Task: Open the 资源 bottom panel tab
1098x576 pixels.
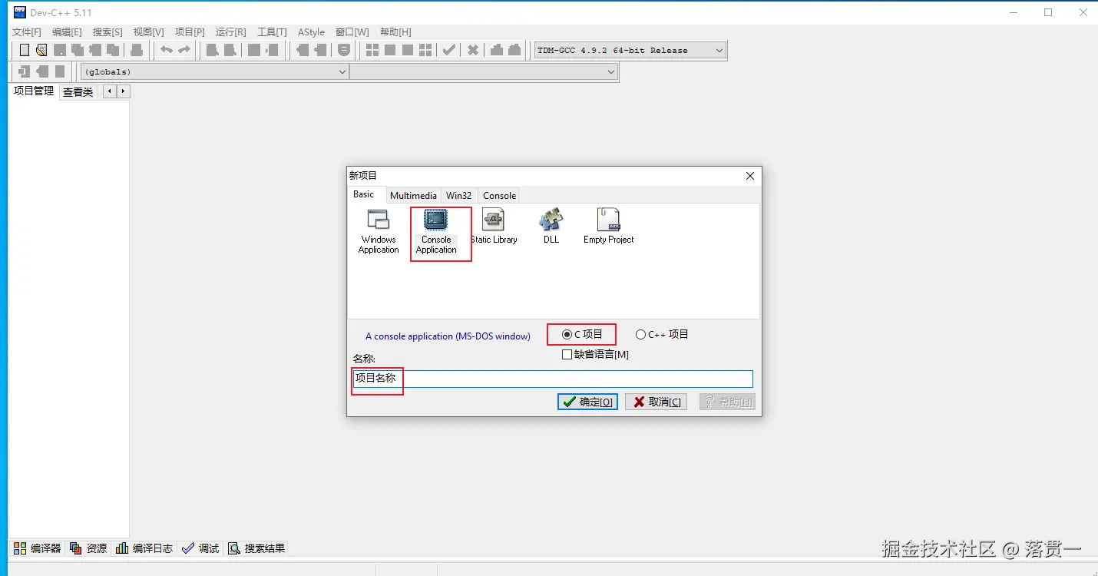Action: point(88,548)
